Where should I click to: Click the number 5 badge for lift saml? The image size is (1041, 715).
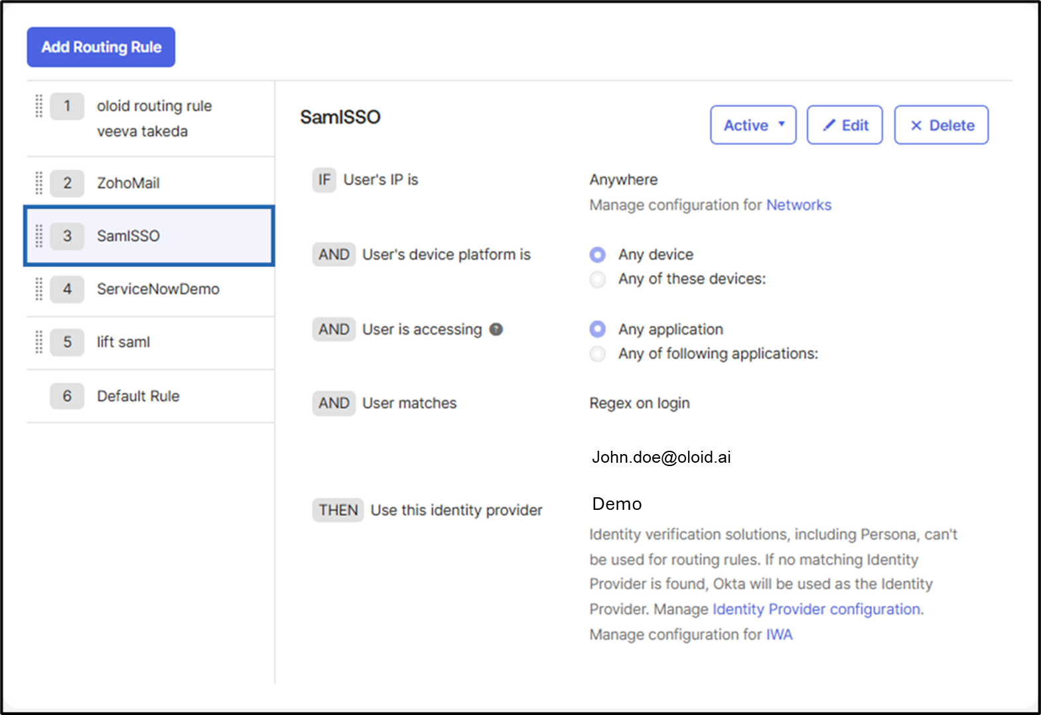click(67, 342)
